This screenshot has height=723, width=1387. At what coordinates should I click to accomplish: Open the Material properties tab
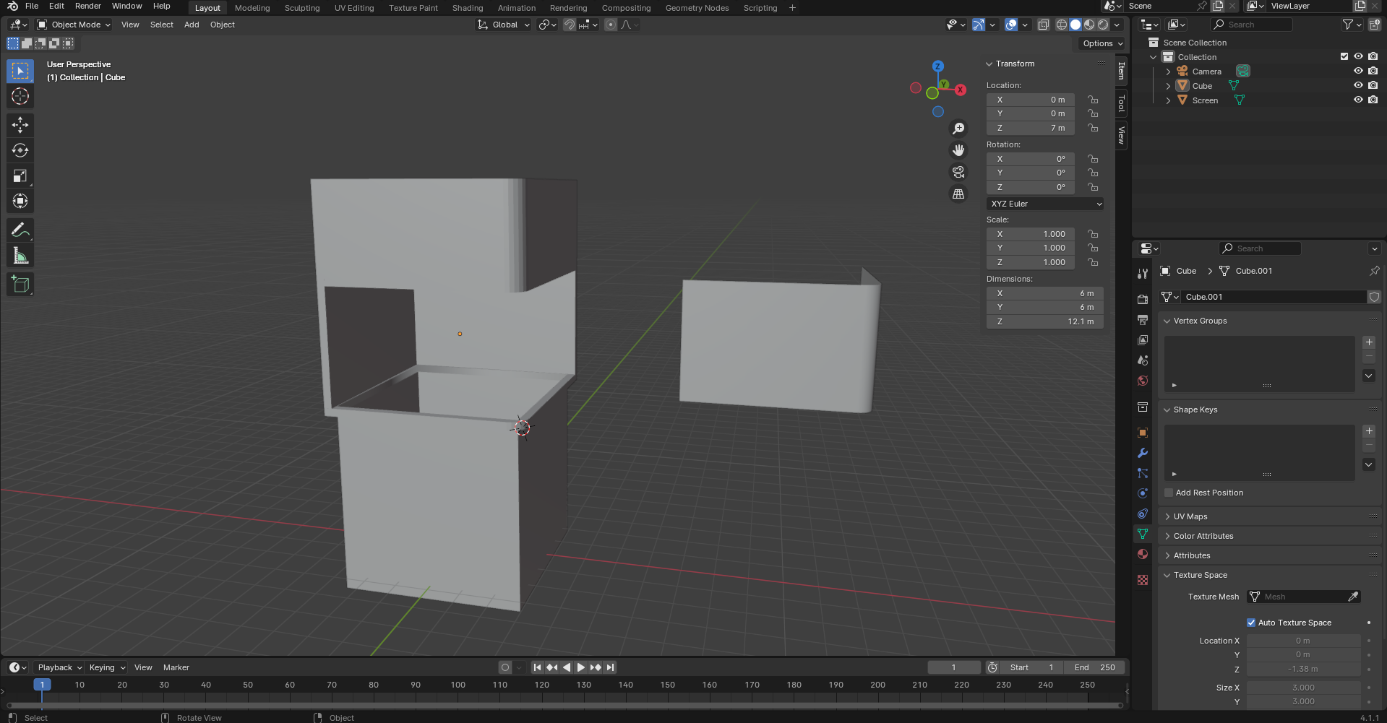[1143, 554]
